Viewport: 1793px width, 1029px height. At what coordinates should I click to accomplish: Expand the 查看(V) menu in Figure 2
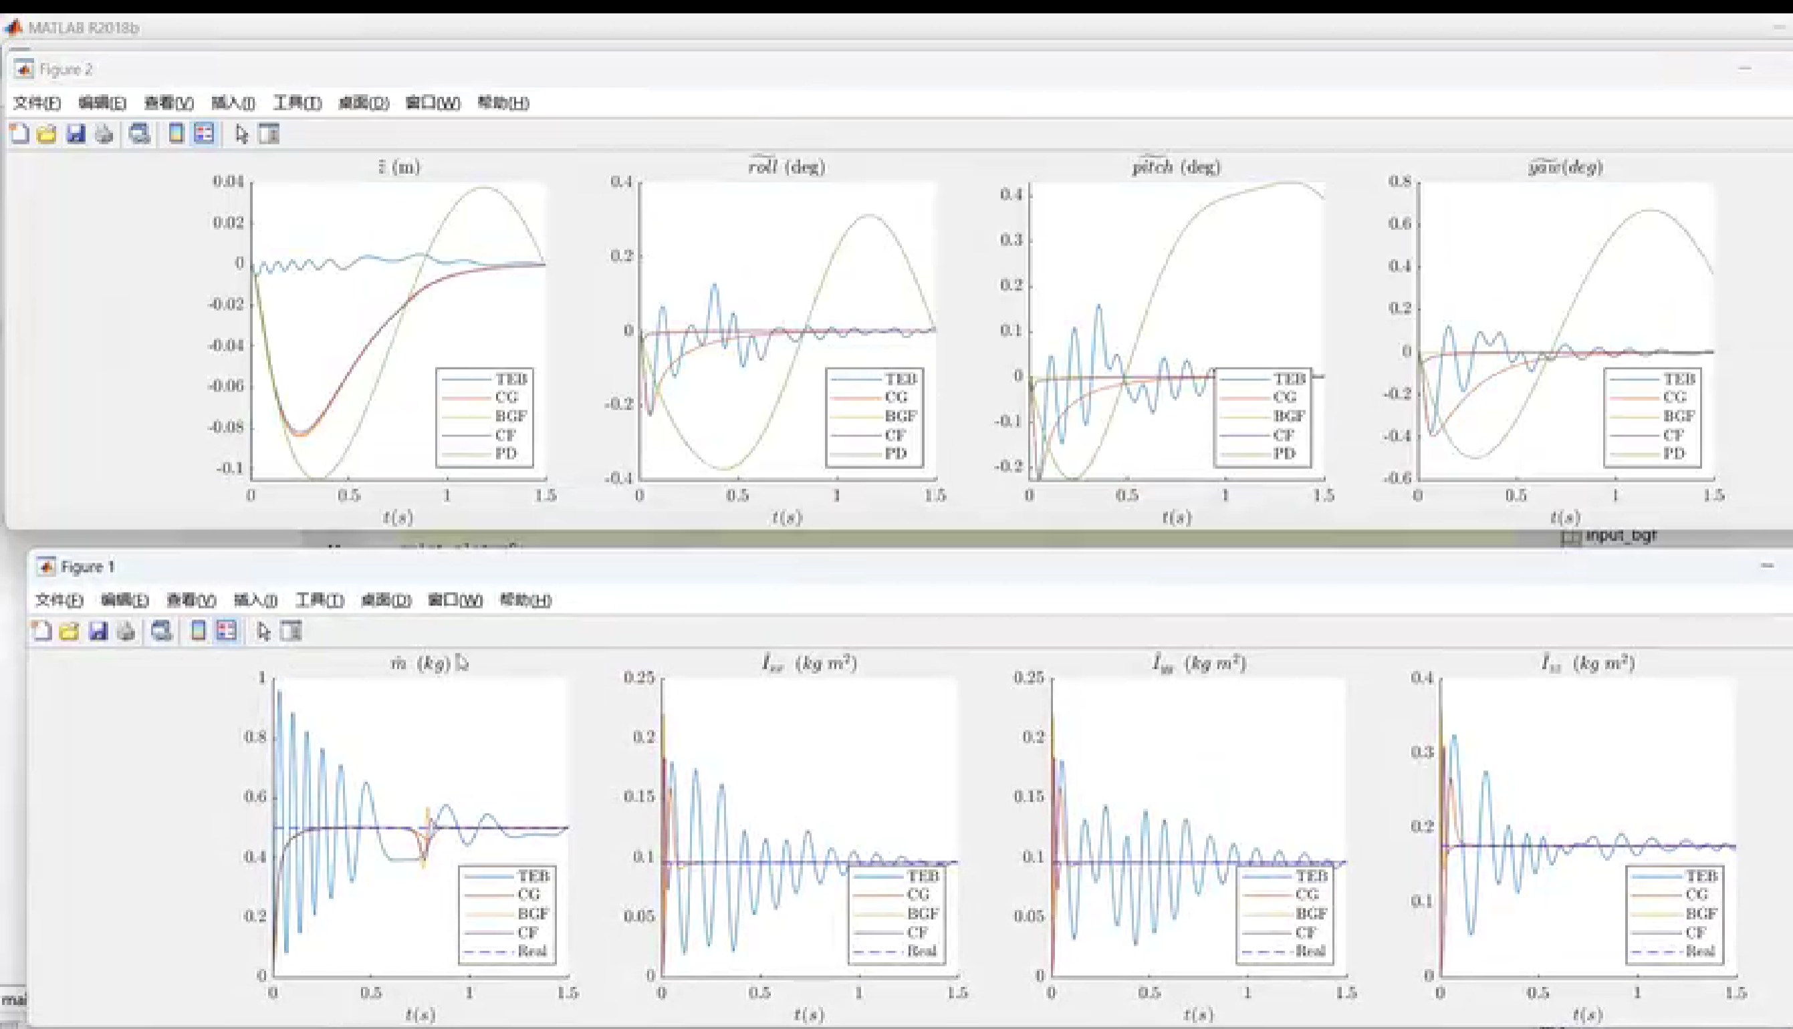tap(168, 103)
